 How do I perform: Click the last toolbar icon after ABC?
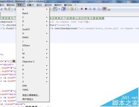click(109, 9)
